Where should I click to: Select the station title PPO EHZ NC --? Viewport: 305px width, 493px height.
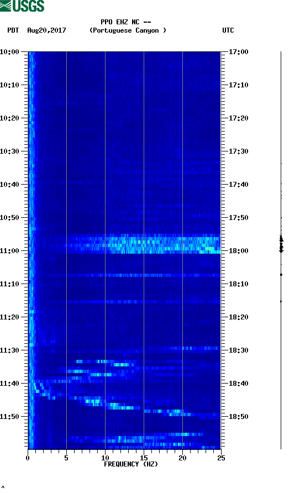click(x=126, y=22)
